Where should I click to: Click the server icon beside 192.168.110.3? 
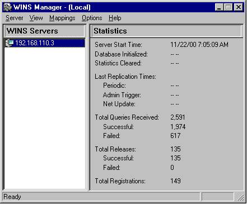10,43
